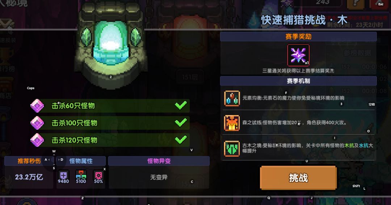Click the 森之试炼 fire trial icon
Viewport: 391px width, 205px height.
pos(232,123)
